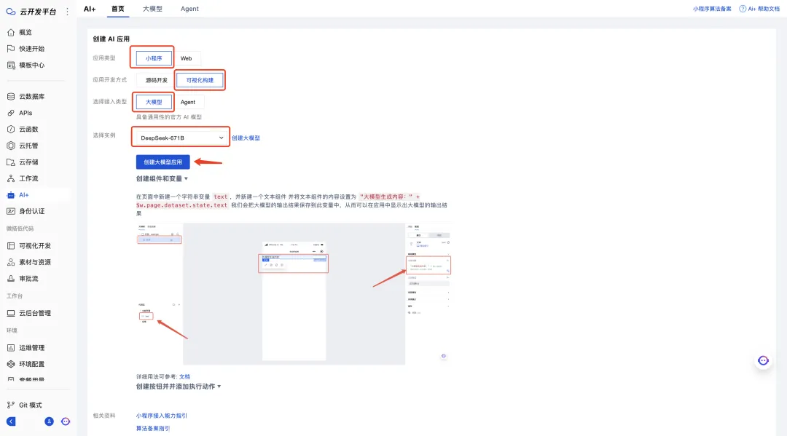Select 小程序 as the application type
The width and height of the screenshot is (787, 436).
click(154, 58)
